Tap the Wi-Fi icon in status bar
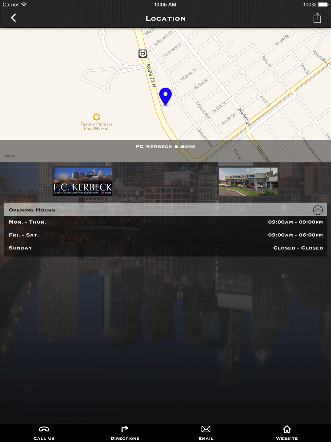 point(24,5)
